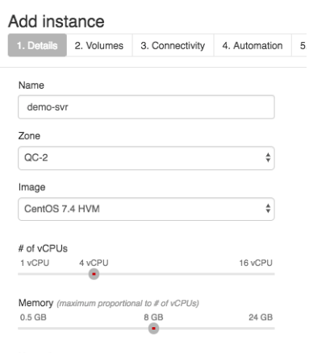Click the vCPU slider handle at 4 vCPU
The image size is (309, 353).
click(x=94, y=274)
